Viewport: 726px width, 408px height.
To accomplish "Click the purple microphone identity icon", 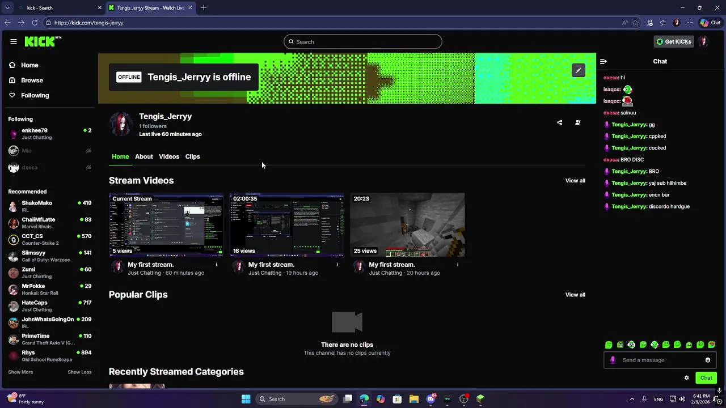I will [x=613, y=360].
